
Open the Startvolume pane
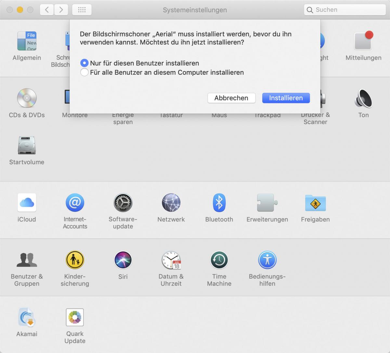coord(27,145)
